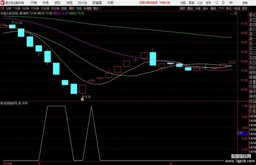Image resolution: width=256 pixels, height=165 pixels.
Task: Switch to 周线 weekly period
Action: pyautogui.click(x=72, y=8)
